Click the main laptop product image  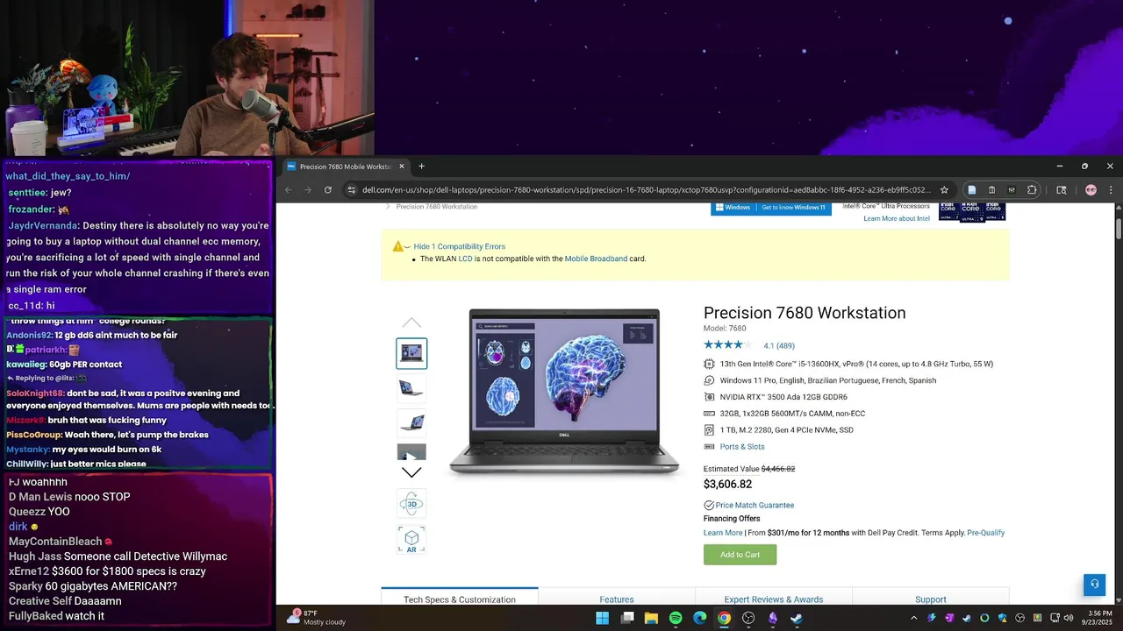point(564,392)
